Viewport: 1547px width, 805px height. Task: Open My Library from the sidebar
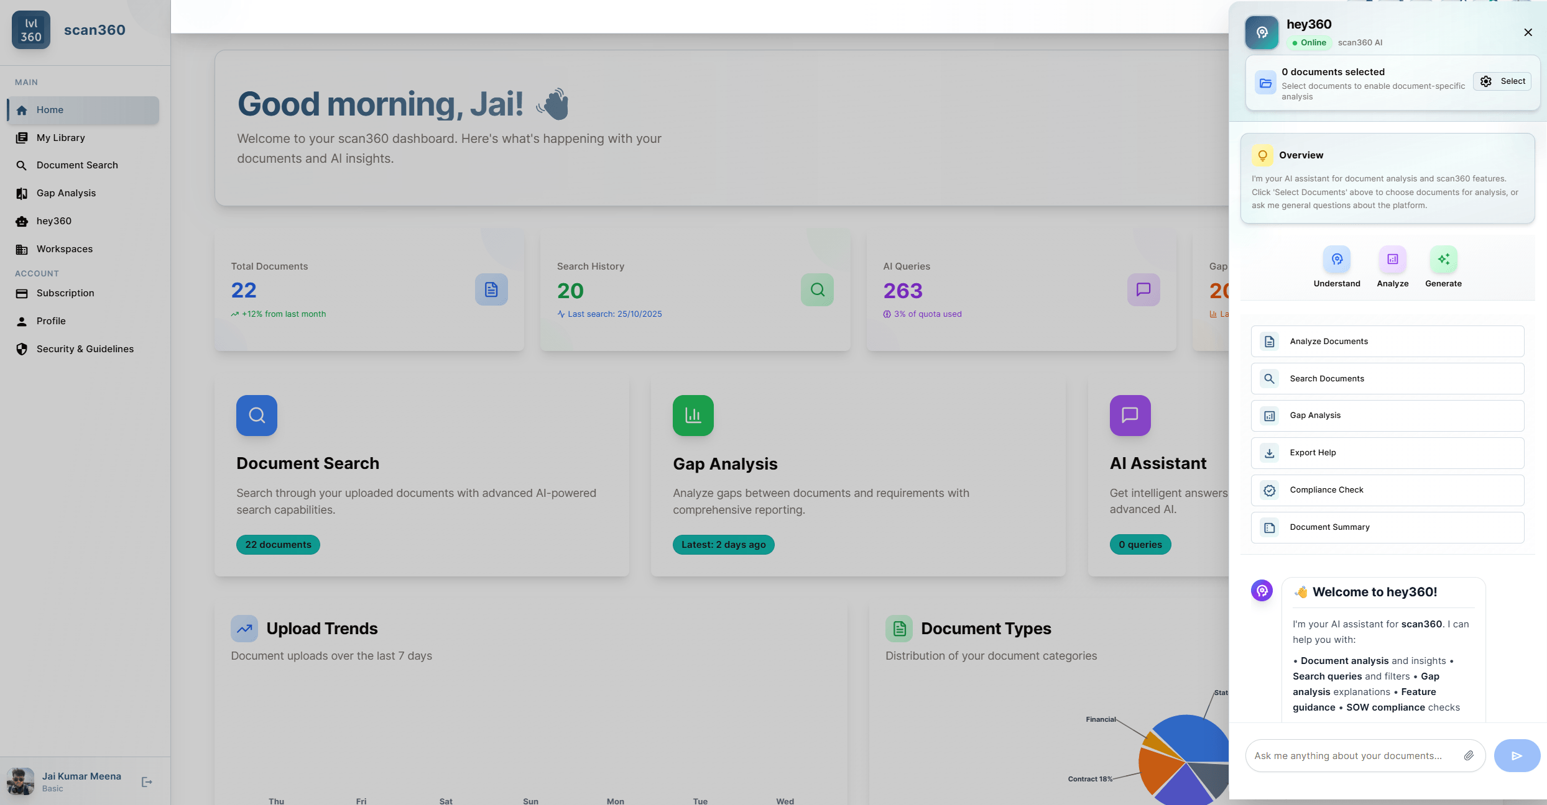[60, 137]
